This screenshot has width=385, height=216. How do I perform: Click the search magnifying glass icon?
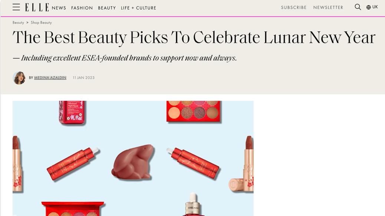[358, 7]
